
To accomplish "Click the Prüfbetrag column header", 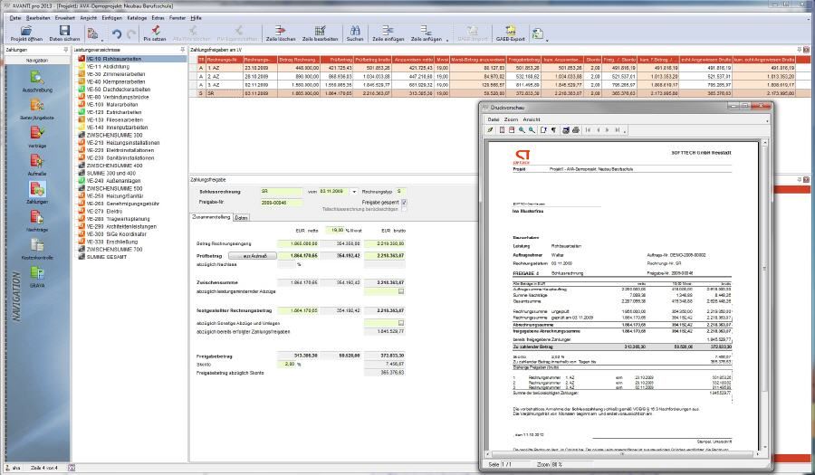I will 338,60.
